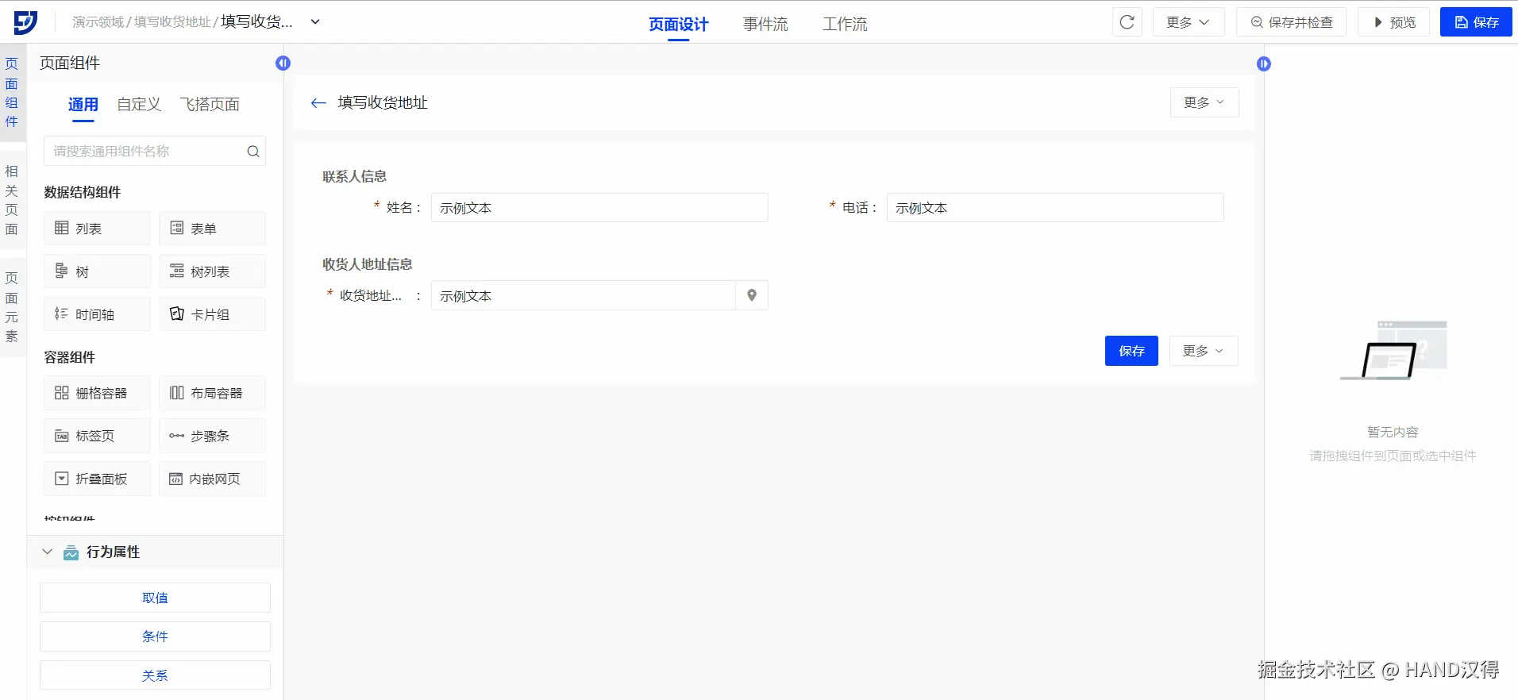This screenshot has width=1518, height=700.
Task: Click the back arrow beside 填写收货地址
Action: pos(318,102)
